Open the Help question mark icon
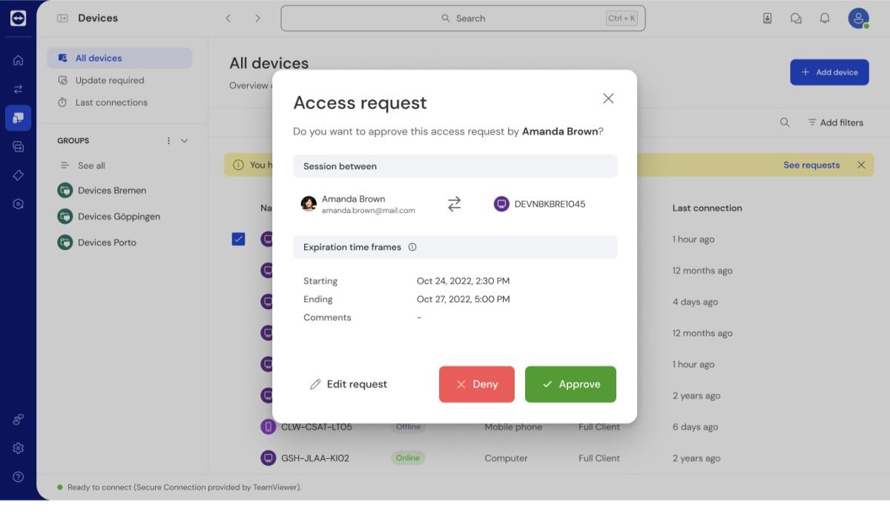890x513 pixels. click(18, 477)
